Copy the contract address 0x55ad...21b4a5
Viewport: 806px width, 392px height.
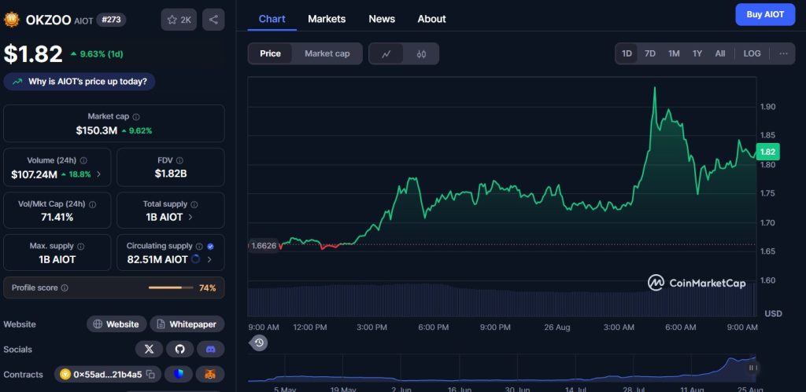(x=150, y=375)
